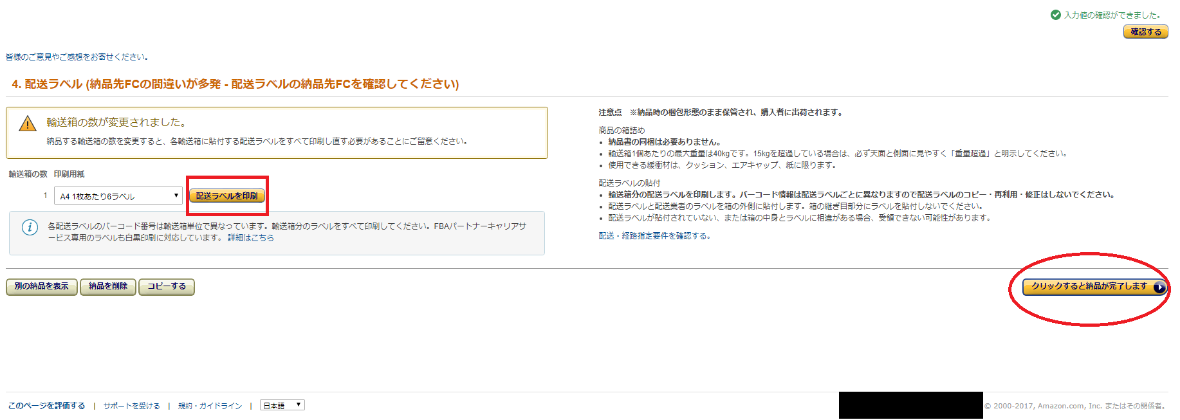Open the 詳細はこちら link
This screenshot has height=420, width=1180.
251,238
